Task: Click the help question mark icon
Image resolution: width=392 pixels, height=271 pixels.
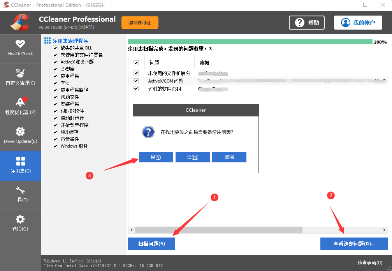Action: tap(299, 23)
